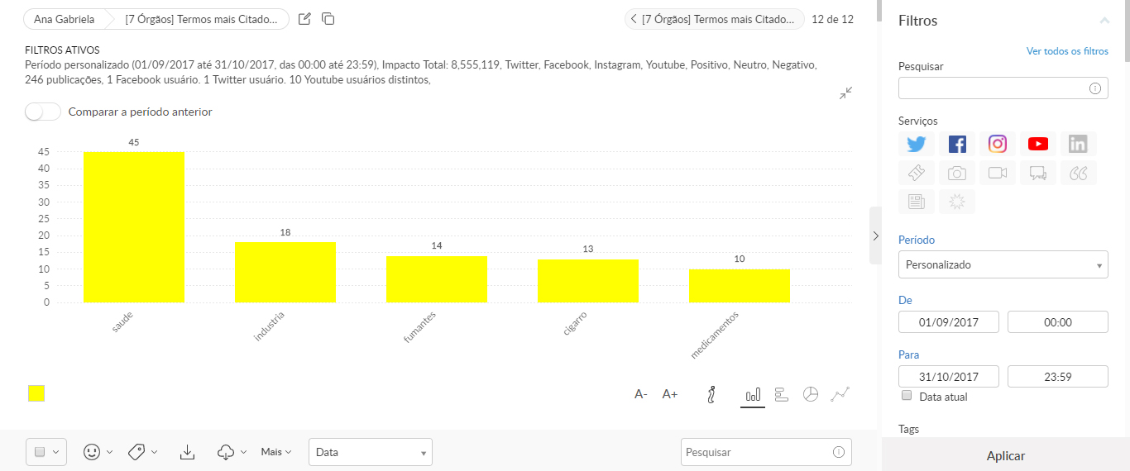Open the Período dropdown
Screen dimensions: 1130x471
tap(1003, 265)
